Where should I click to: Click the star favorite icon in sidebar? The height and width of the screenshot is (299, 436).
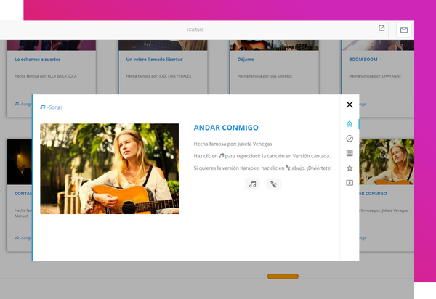point(350,168)
